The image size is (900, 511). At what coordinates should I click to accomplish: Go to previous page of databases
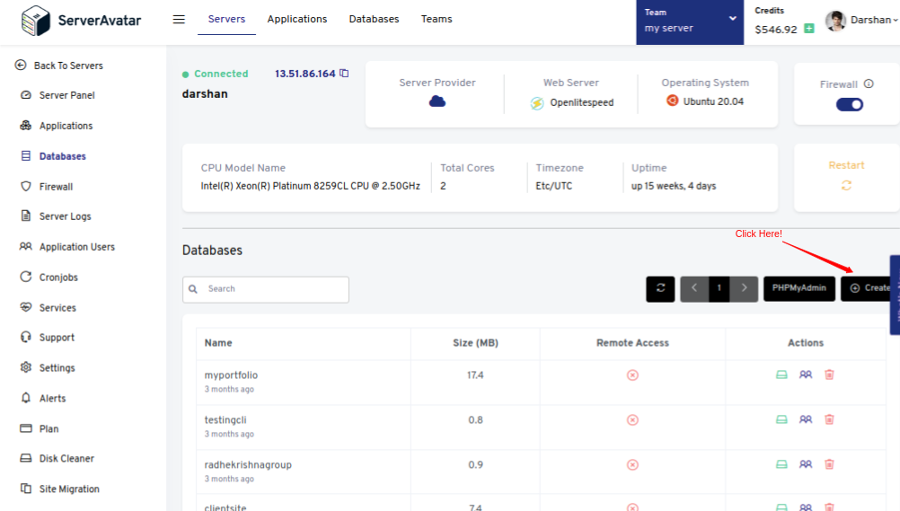694,288
